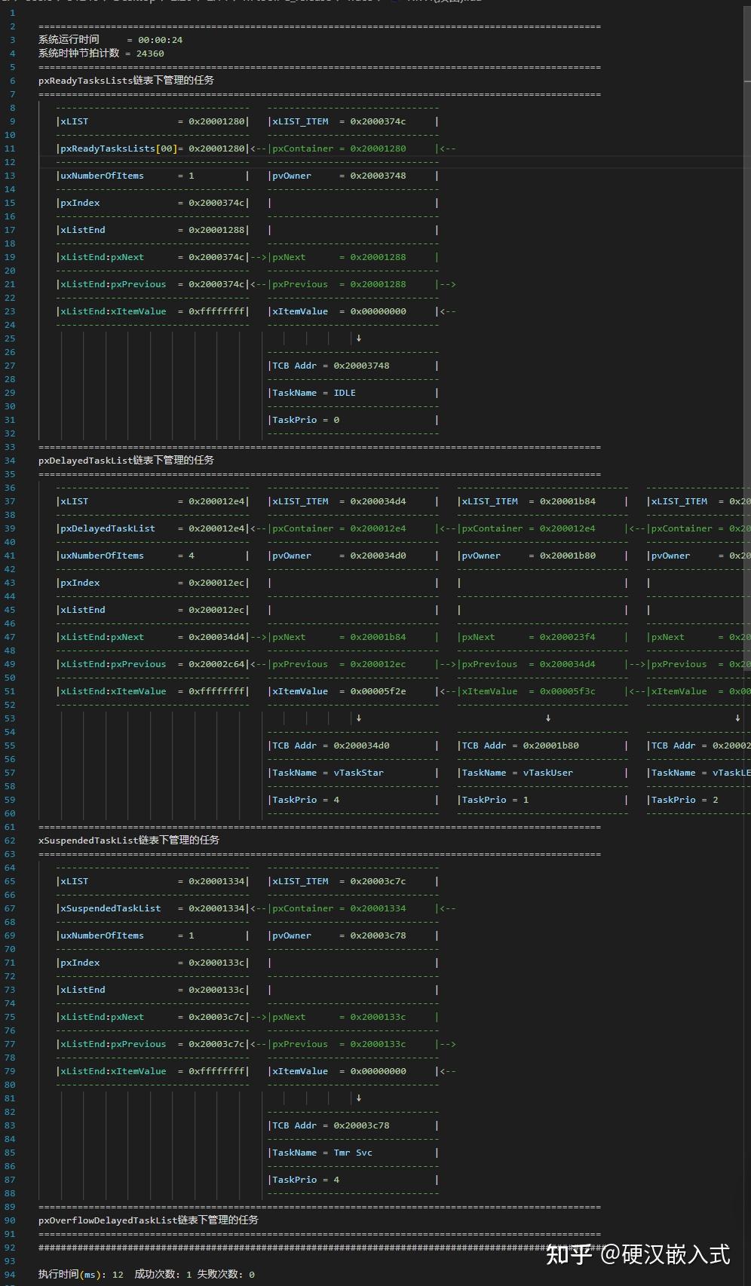This screenshot has width=751, height=1286.
Task: Click the 'TCB Addr = 0x20003c78' entry
Action: click(x=331, y=1125)
